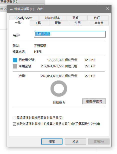Click the disk usage donut chart
Screen dimensions: 117x154
[x=59, y=88]
